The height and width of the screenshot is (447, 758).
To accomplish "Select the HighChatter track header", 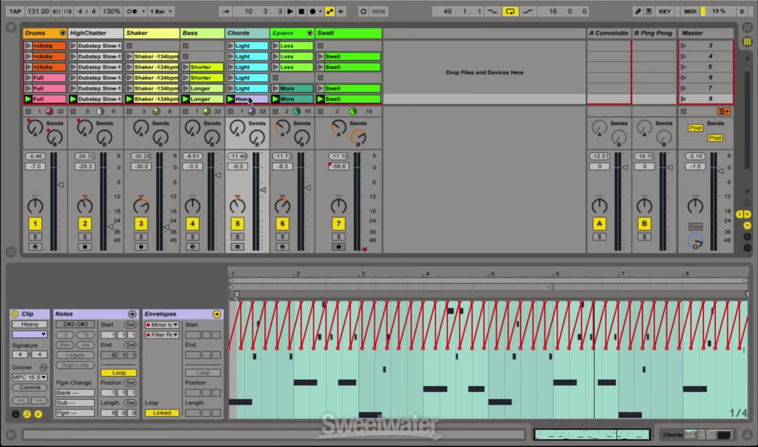I will point(96,33).
